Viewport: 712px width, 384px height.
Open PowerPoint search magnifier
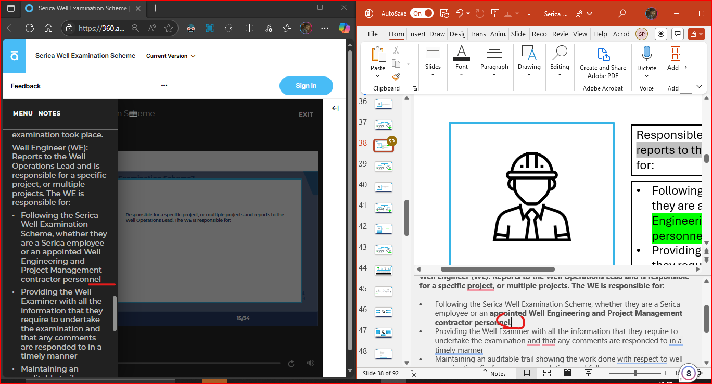click(x=621, y=14)
